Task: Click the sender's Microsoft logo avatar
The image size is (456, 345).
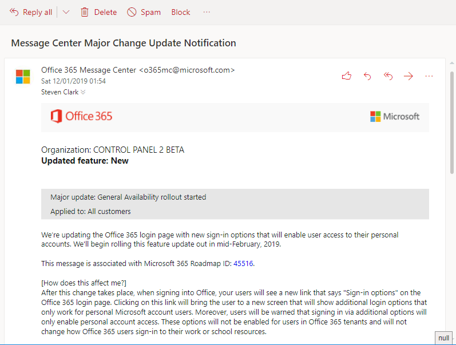Action: tap(23, 77)
